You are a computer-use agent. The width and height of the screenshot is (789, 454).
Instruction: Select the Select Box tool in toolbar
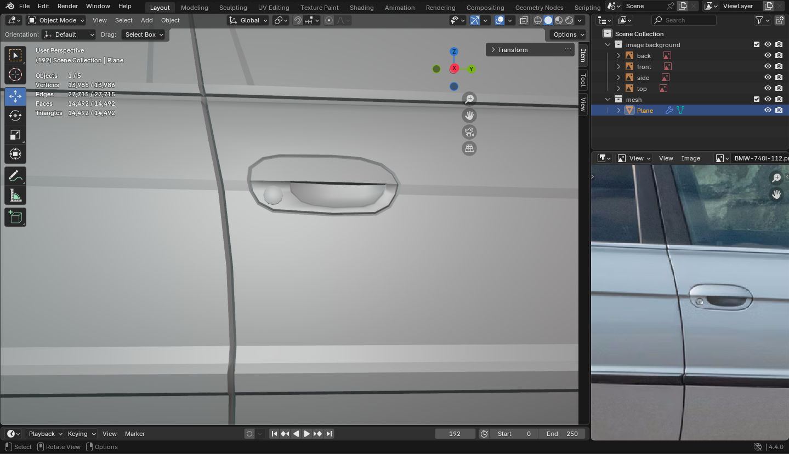coord(15,55)
